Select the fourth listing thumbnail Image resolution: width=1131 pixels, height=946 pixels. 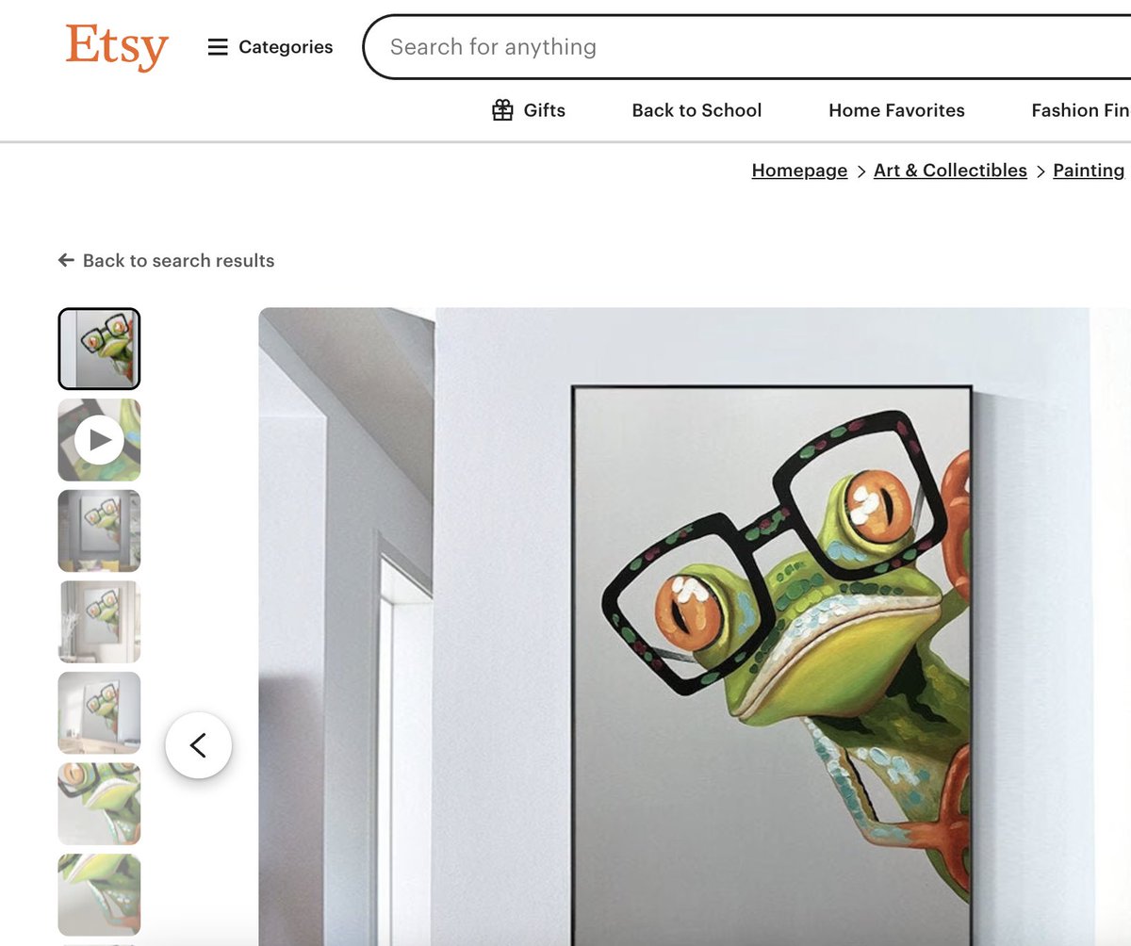99,622
